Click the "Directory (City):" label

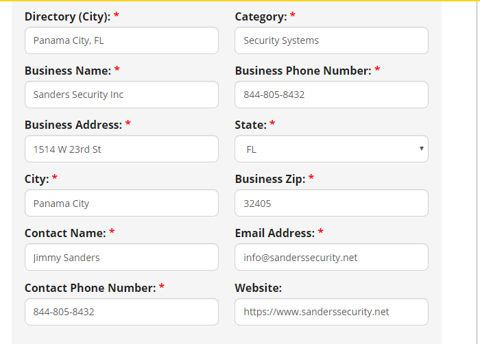67,16
